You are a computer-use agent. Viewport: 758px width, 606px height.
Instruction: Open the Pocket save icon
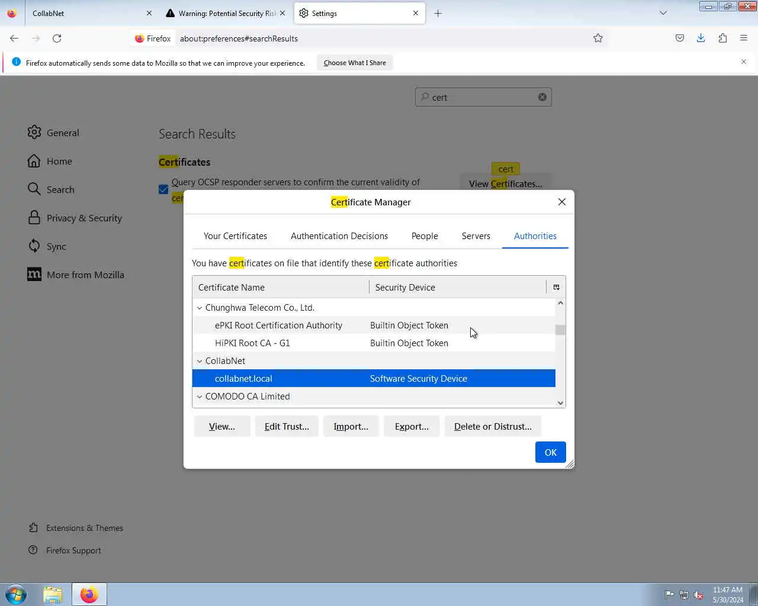(680, 38)
